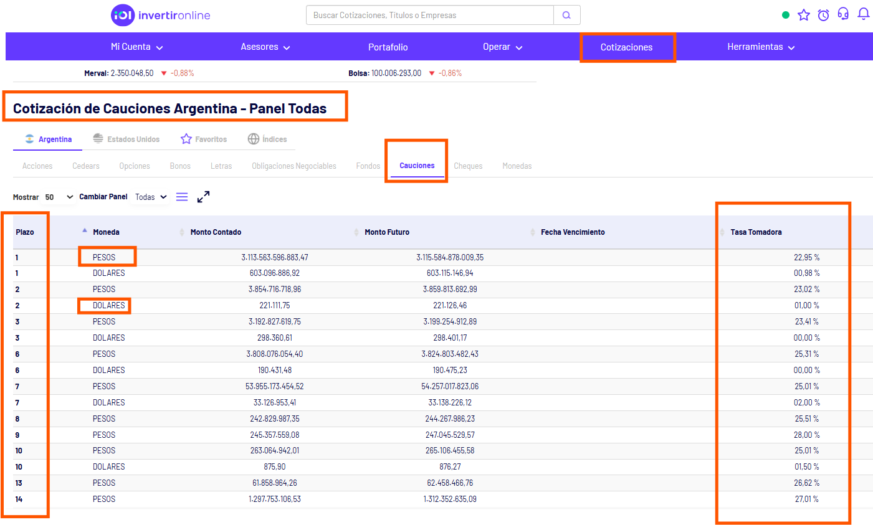The image size is (873, 525).
Task: Sort table by Monto Contado column
Action: click(x=216, y=232)
